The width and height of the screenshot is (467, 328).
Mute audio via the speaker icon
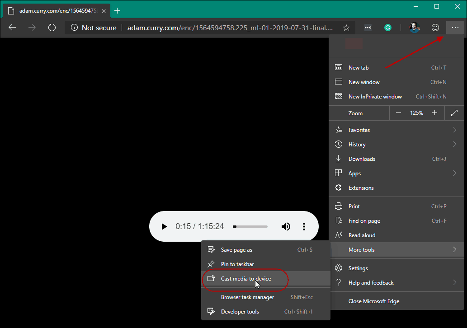[x=286, y=226]
